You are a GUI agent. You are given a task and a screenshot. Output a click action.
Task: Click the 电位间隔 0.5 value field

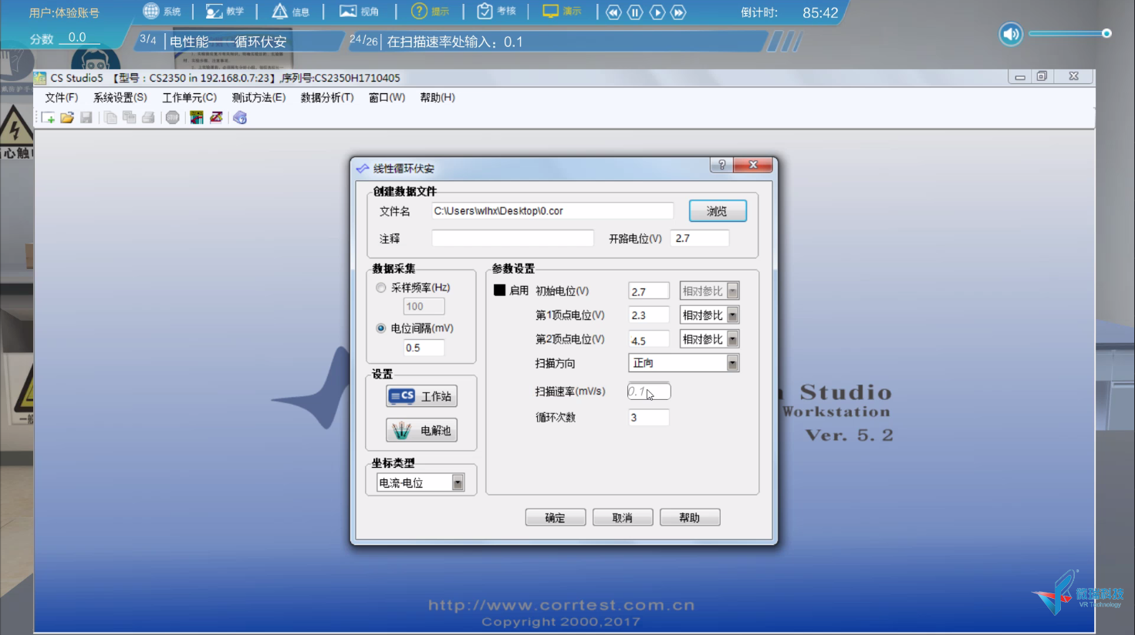point(424,348)
